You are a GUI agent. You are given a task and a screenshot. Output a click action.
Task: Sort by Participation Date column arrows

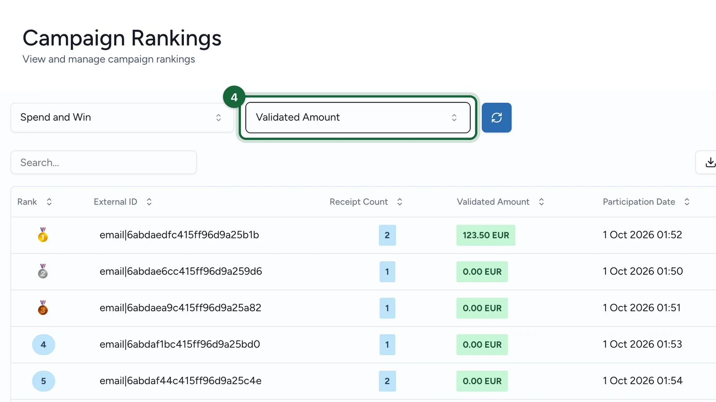pyautogui.click(x=686, y=202)
